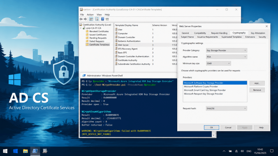The width and height of the screenshot is (278, 156).
Task: Close the Web Server Properties dialog
Action: 266,26
